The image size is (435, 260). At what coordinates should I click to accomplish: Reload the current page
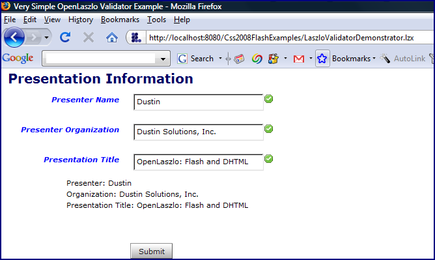point(65,37)
